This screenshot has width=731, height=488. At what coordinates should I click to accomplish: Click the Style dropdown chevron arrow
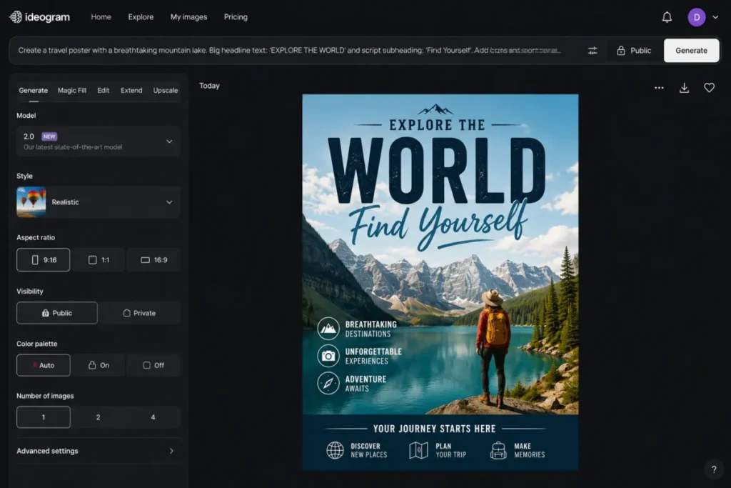(169, 202)
